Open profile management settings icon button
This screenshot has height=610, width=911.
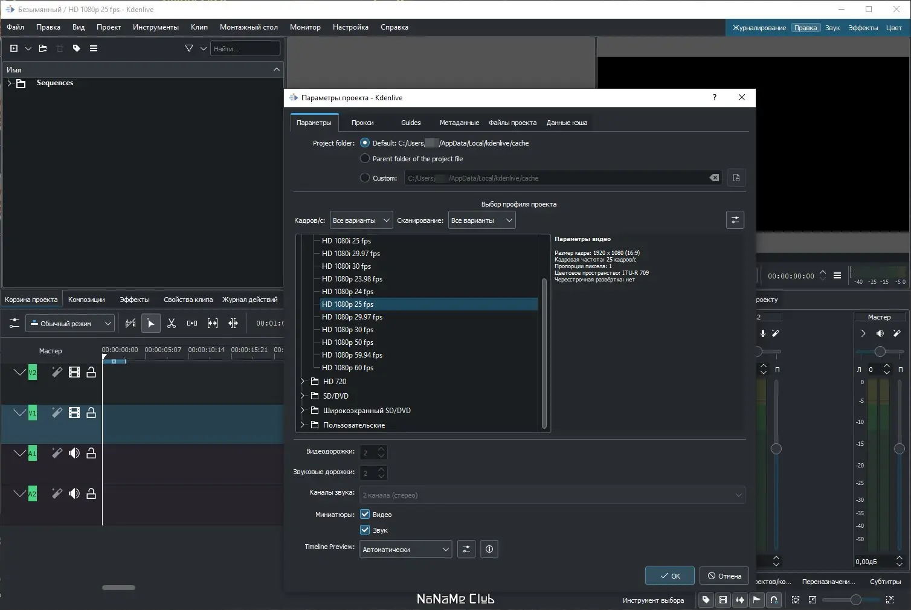735,220
